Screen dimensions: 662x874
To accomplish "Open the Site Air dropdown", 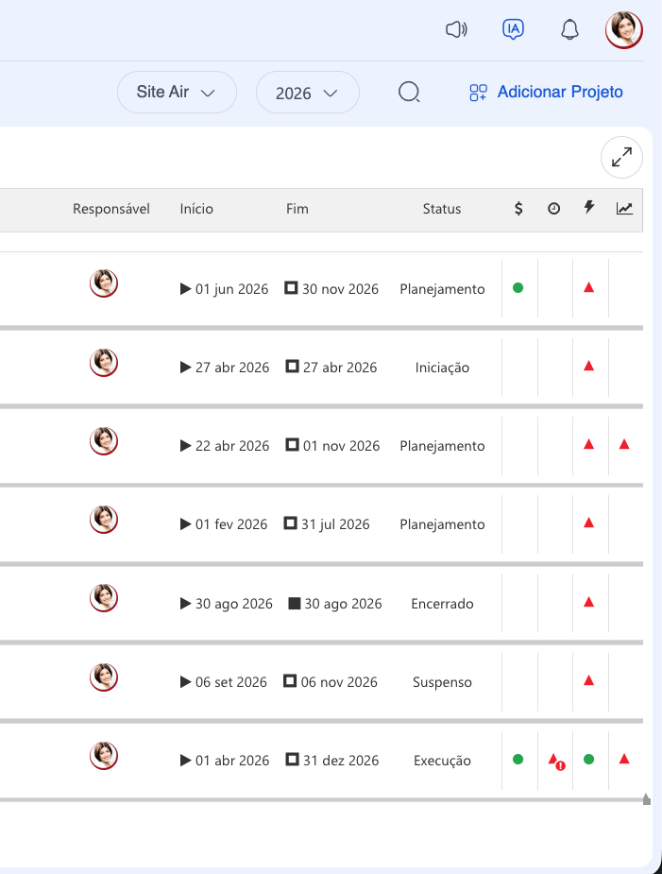I will (177, 92).
